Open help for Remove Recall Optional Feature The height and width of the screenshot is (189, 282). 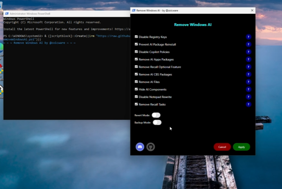coord(248,67)
